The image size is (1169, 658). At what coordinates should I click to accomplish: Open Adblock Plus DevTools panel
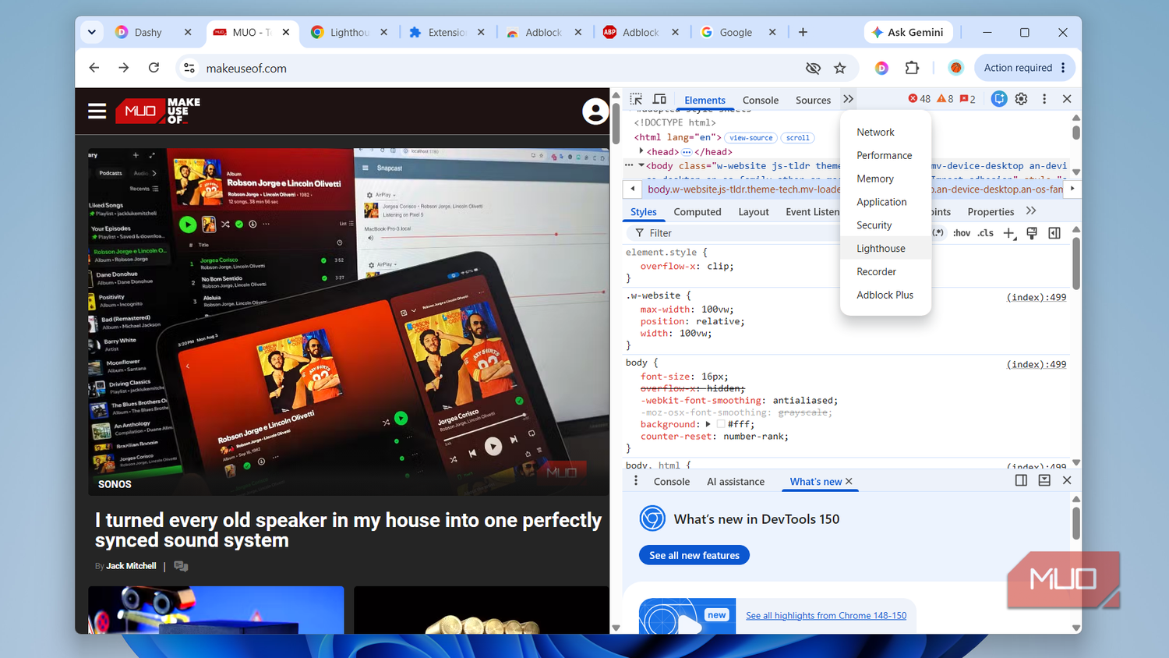pos(885,295)
